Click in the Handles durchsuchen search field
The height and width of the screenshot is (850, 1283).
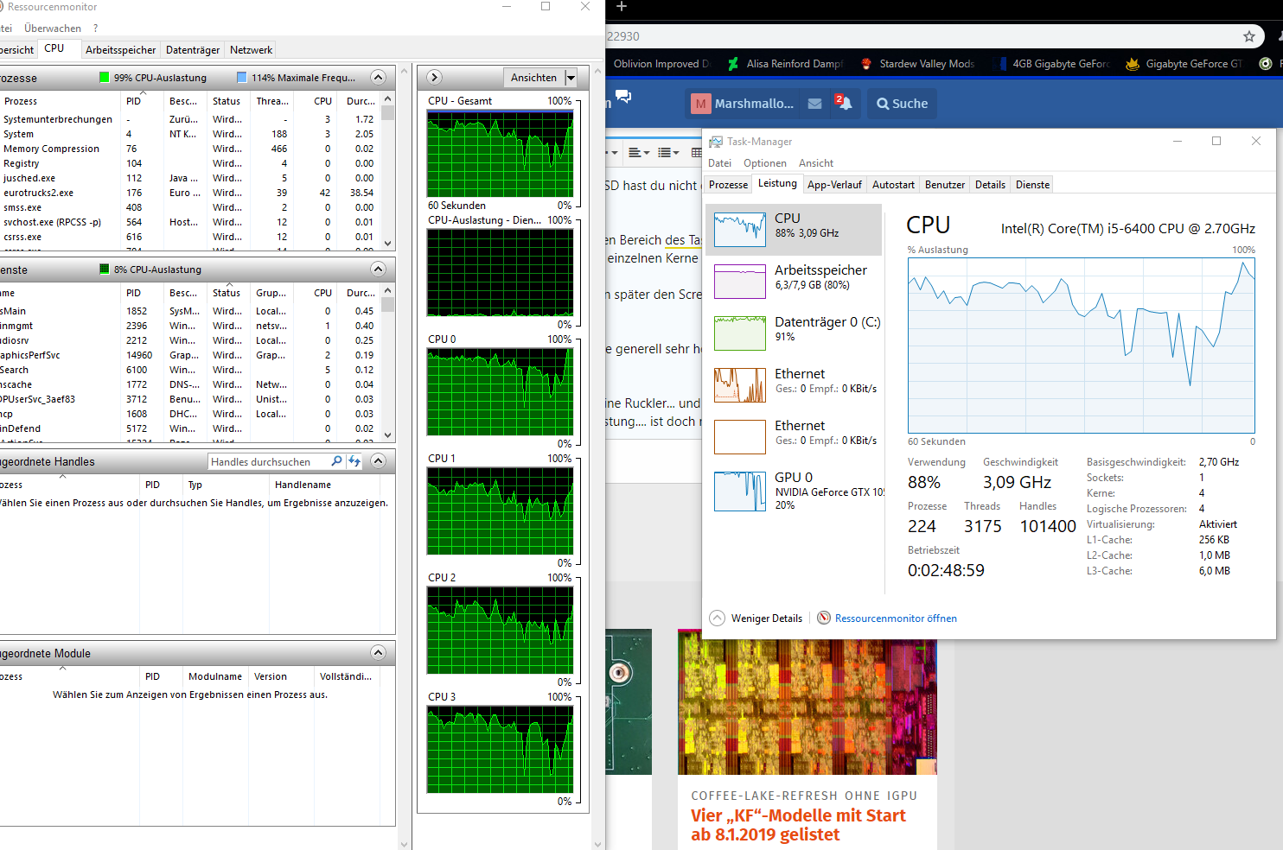(268, 462)
